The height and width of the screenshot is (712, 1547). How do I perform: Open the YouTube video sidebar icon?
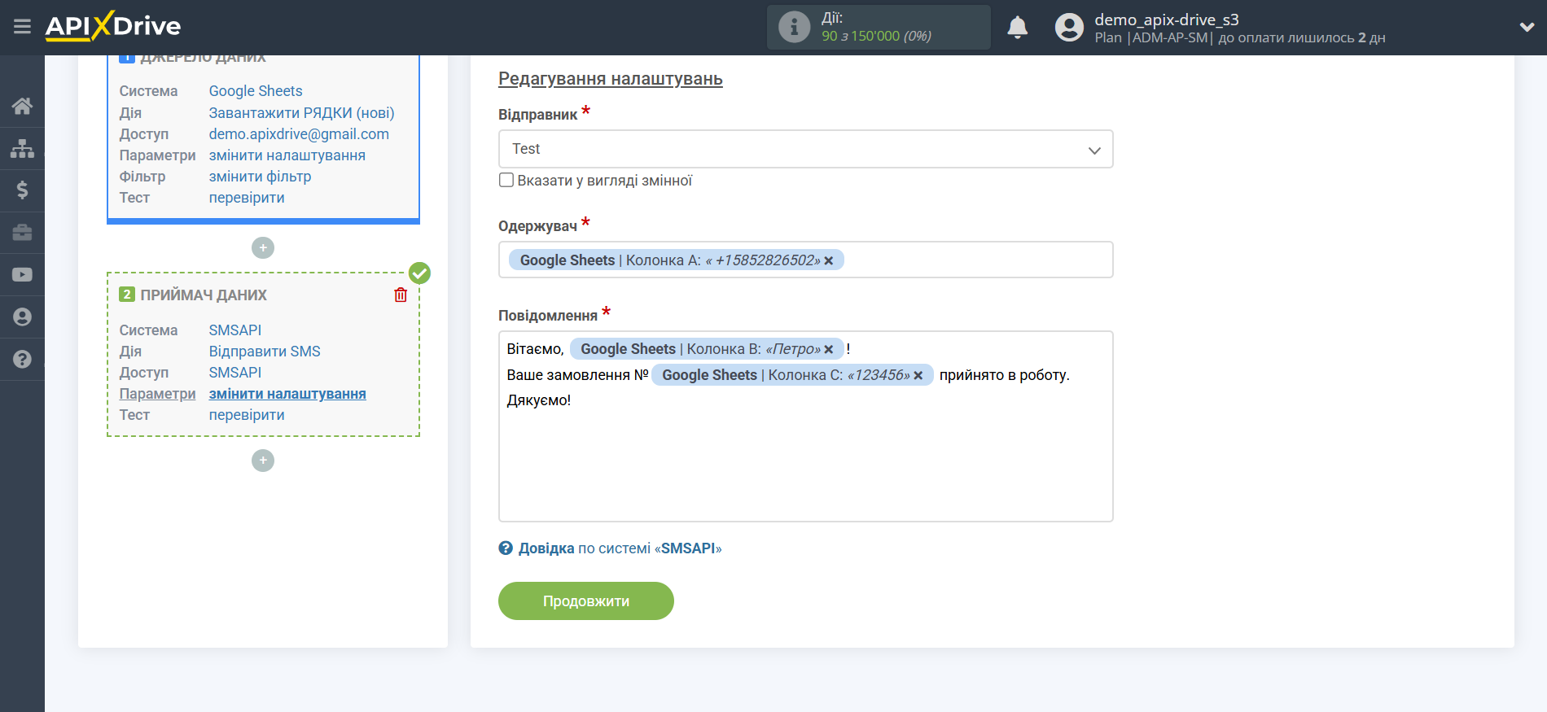point(22,275)
